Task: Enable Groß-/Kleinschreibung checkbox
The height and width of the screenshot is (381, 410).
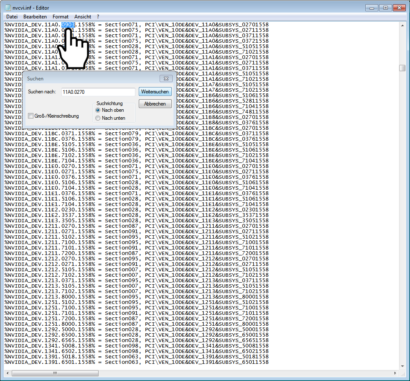Action: point(31,116)
